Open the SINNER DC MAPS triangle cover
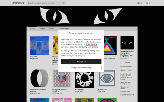Image resolution: width=164 pixels, height=102 pixels. pyautogui.click(x=110, y=45)
